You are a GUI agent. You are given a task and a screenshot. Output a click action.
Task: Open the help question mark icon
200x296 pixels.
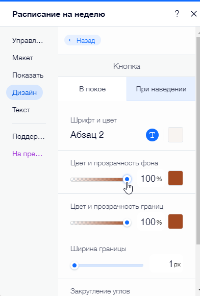point(177,14)
